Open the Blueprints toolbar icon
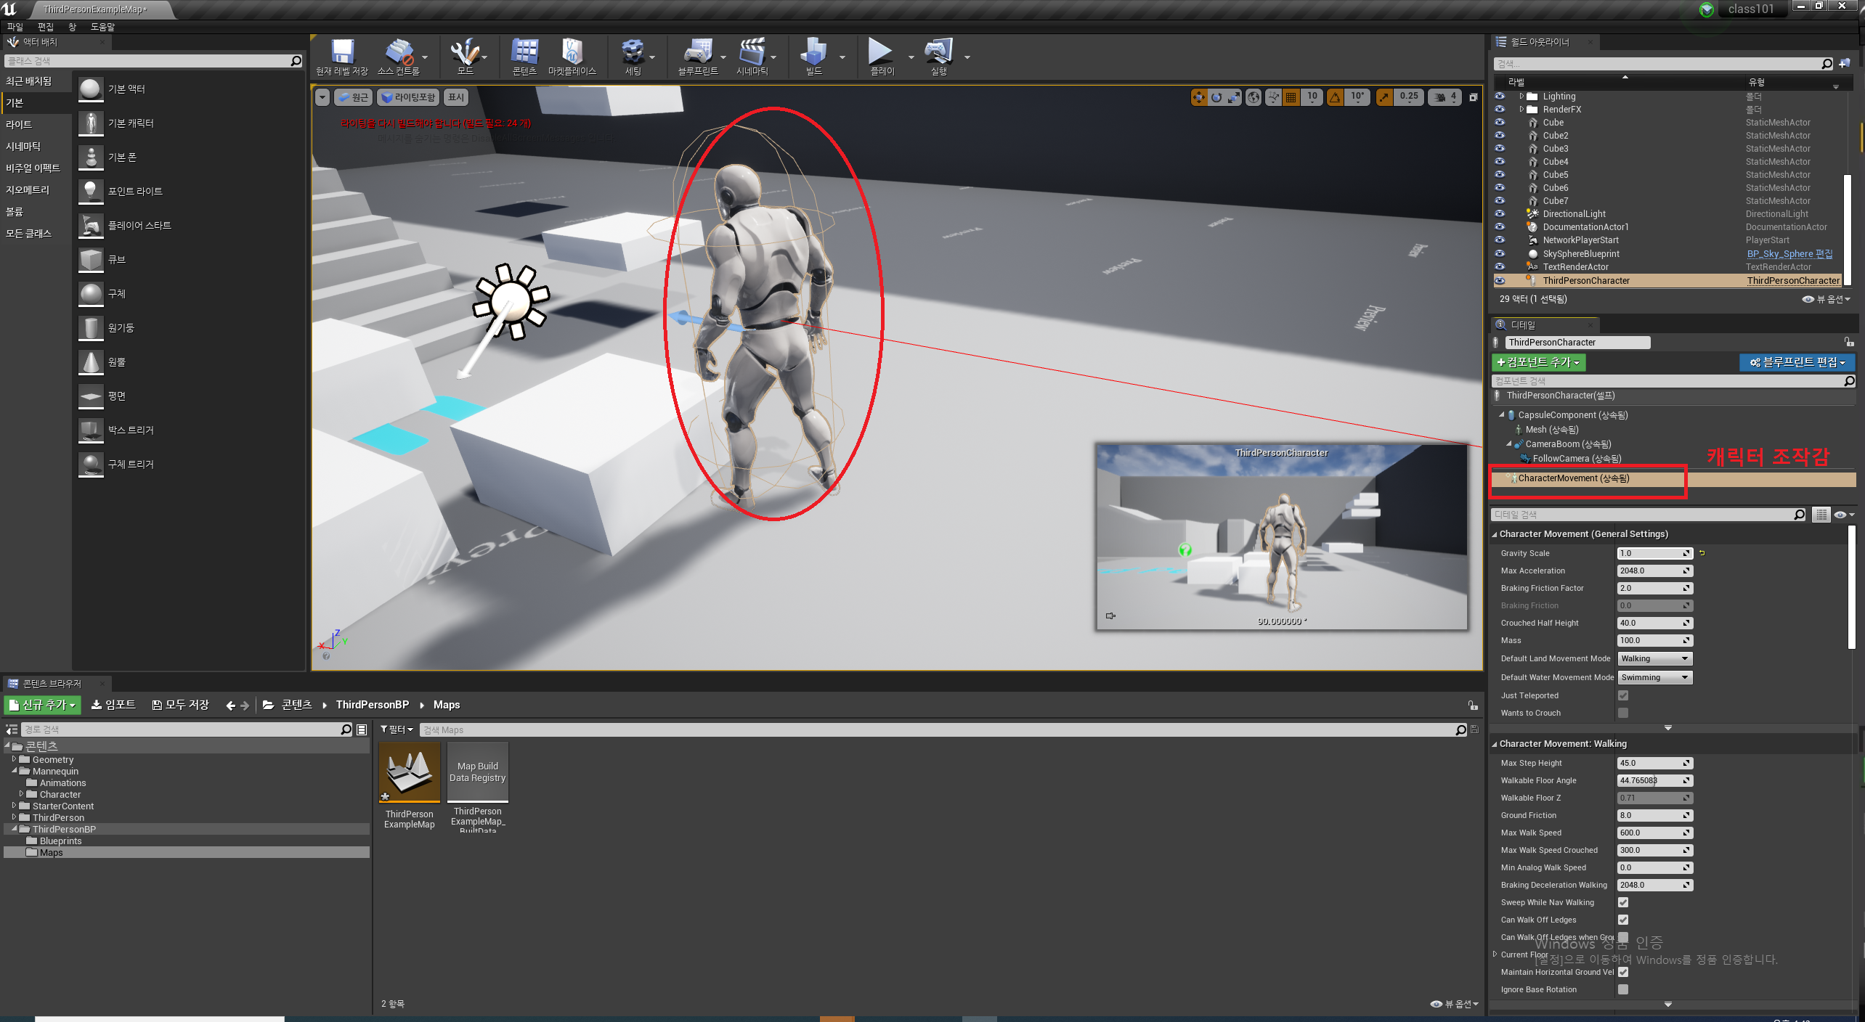 [x=697, y=54]
